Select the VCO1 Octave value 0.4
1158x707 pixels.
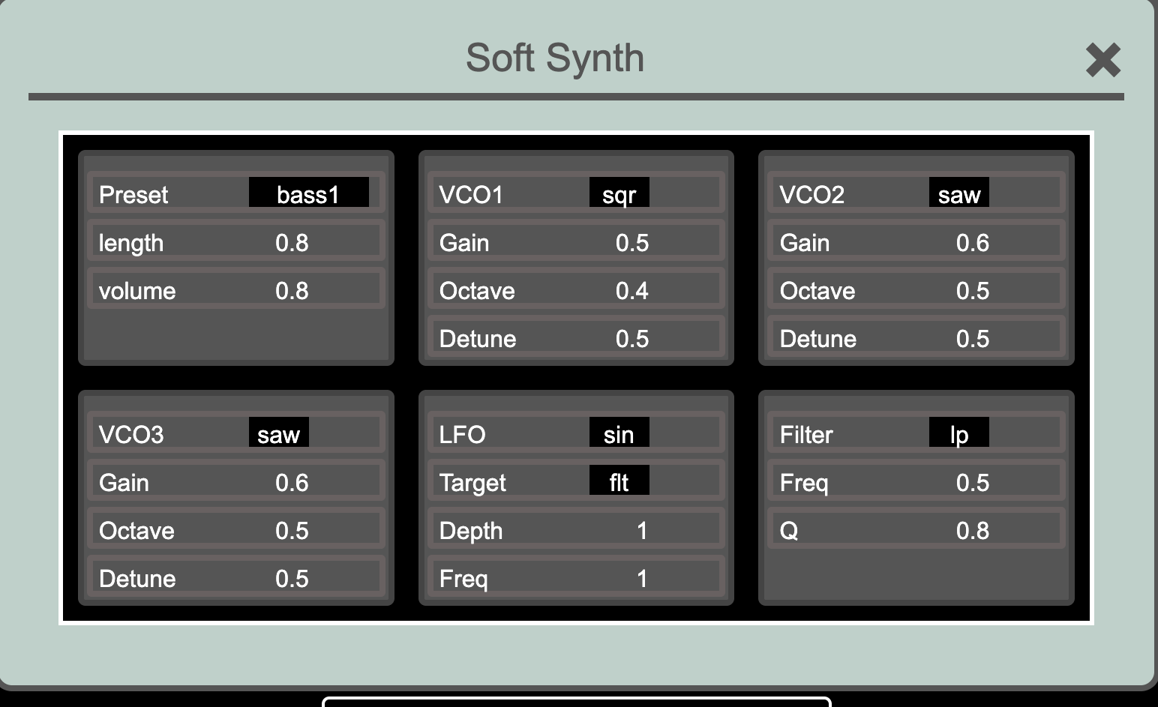pos(631,290)
